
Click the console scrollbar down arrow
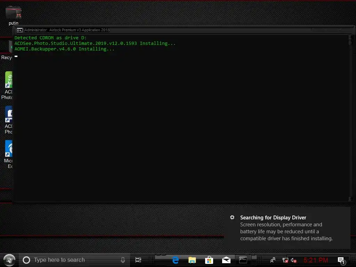click(x=351, y=199)
